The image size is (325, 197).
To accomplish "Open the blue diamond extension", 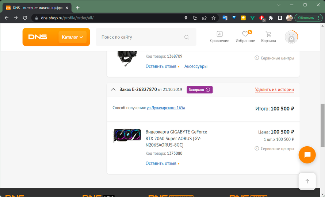I will [234, 18].
